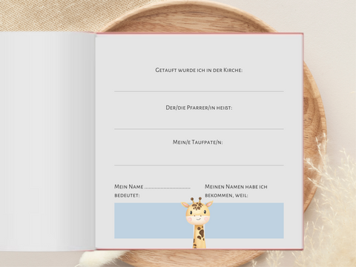Click the blank line under the Taufpate/n label

pos(199,165)
